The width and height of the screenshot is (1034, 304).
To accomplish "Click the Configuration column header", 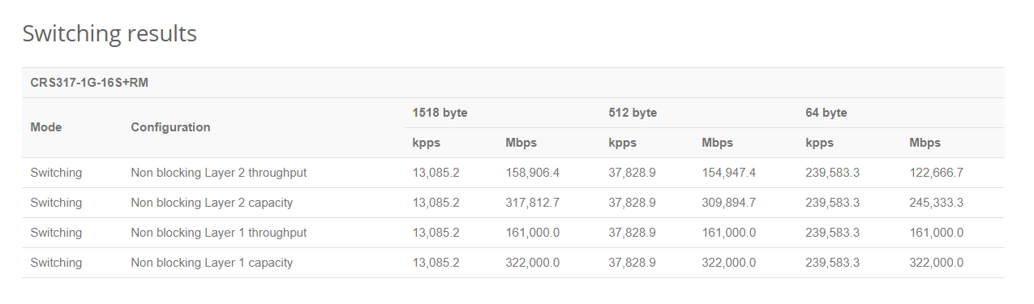I will coord(170,127).
